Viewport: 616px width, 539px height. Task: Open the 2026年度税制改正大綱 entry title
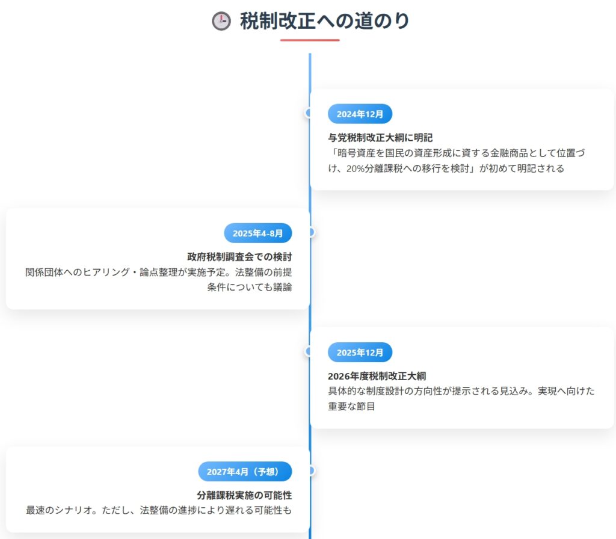pos(377,376)
